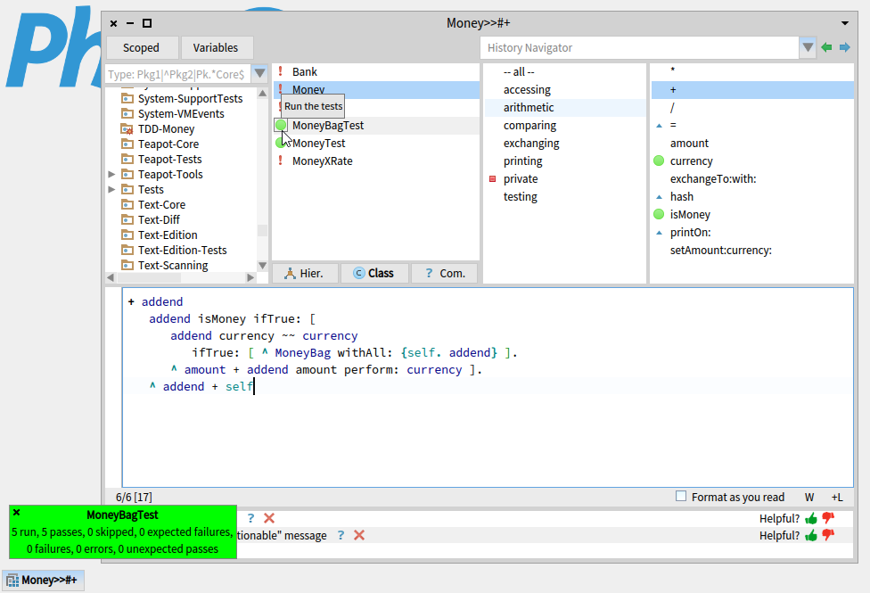
Task: Open the package filter dropdown arrow
Action: 259,74
